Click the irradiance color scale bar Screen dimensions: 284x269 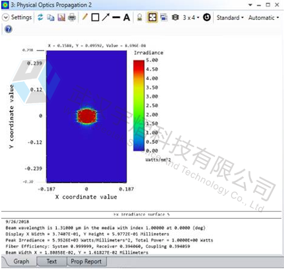tap(139, 105)
